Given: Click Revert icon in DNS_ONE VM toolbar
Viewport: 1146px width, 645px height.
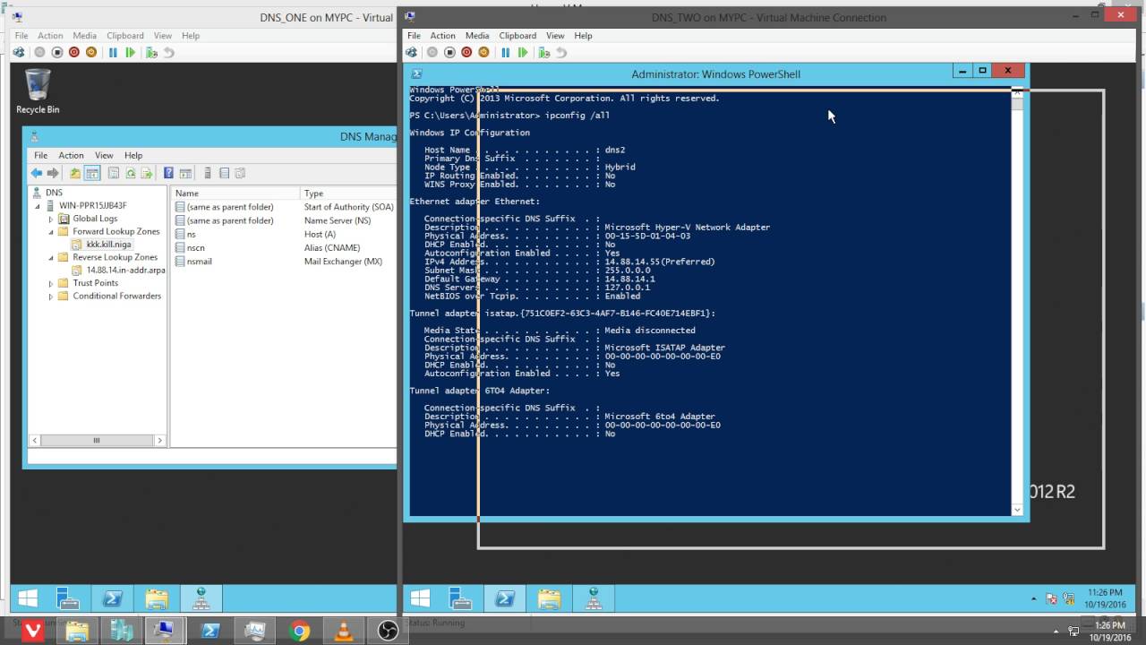Looking at the screenshot, I should tap(168, 53).
